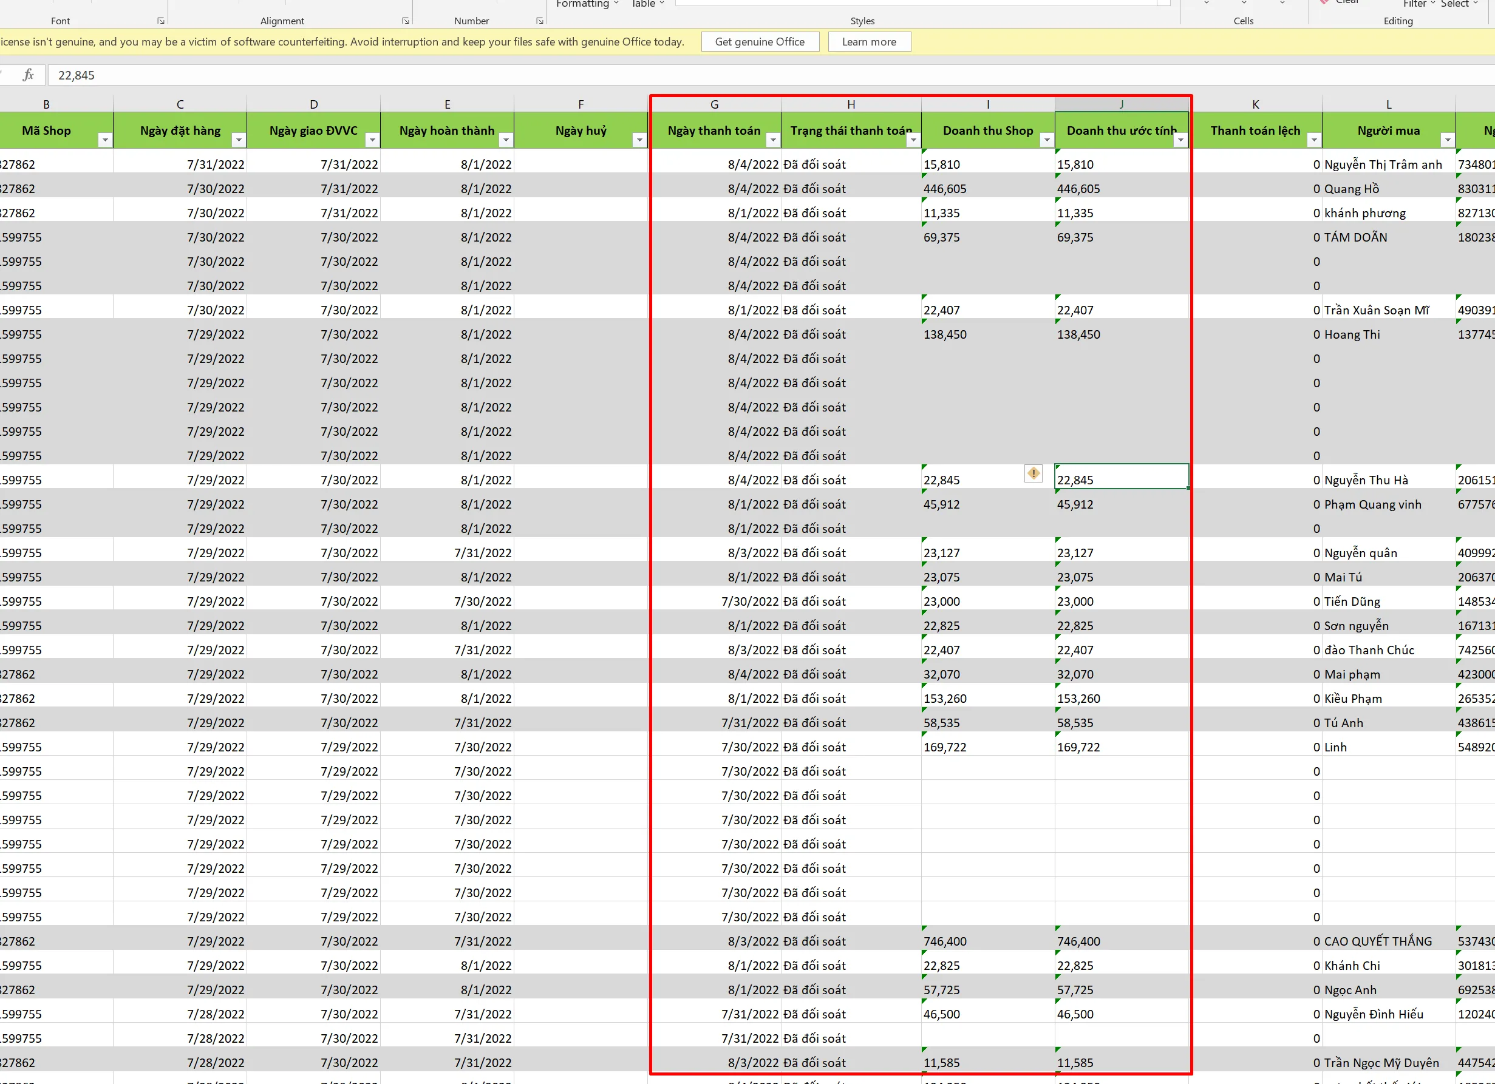
Task: Open the Number format dialog launcher
Action: pos(540,21)
